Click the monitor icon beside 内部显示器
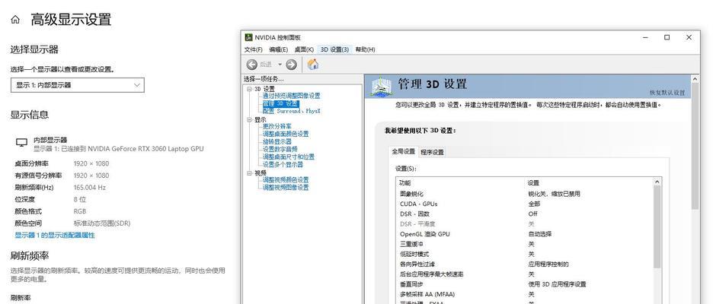Screen dimensions: 713x304 [21, 143]
